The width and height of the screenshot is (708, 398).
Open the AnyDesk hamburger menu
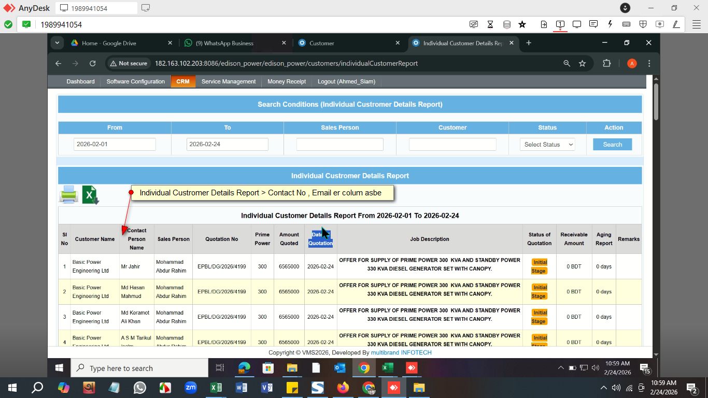(696, 24)
